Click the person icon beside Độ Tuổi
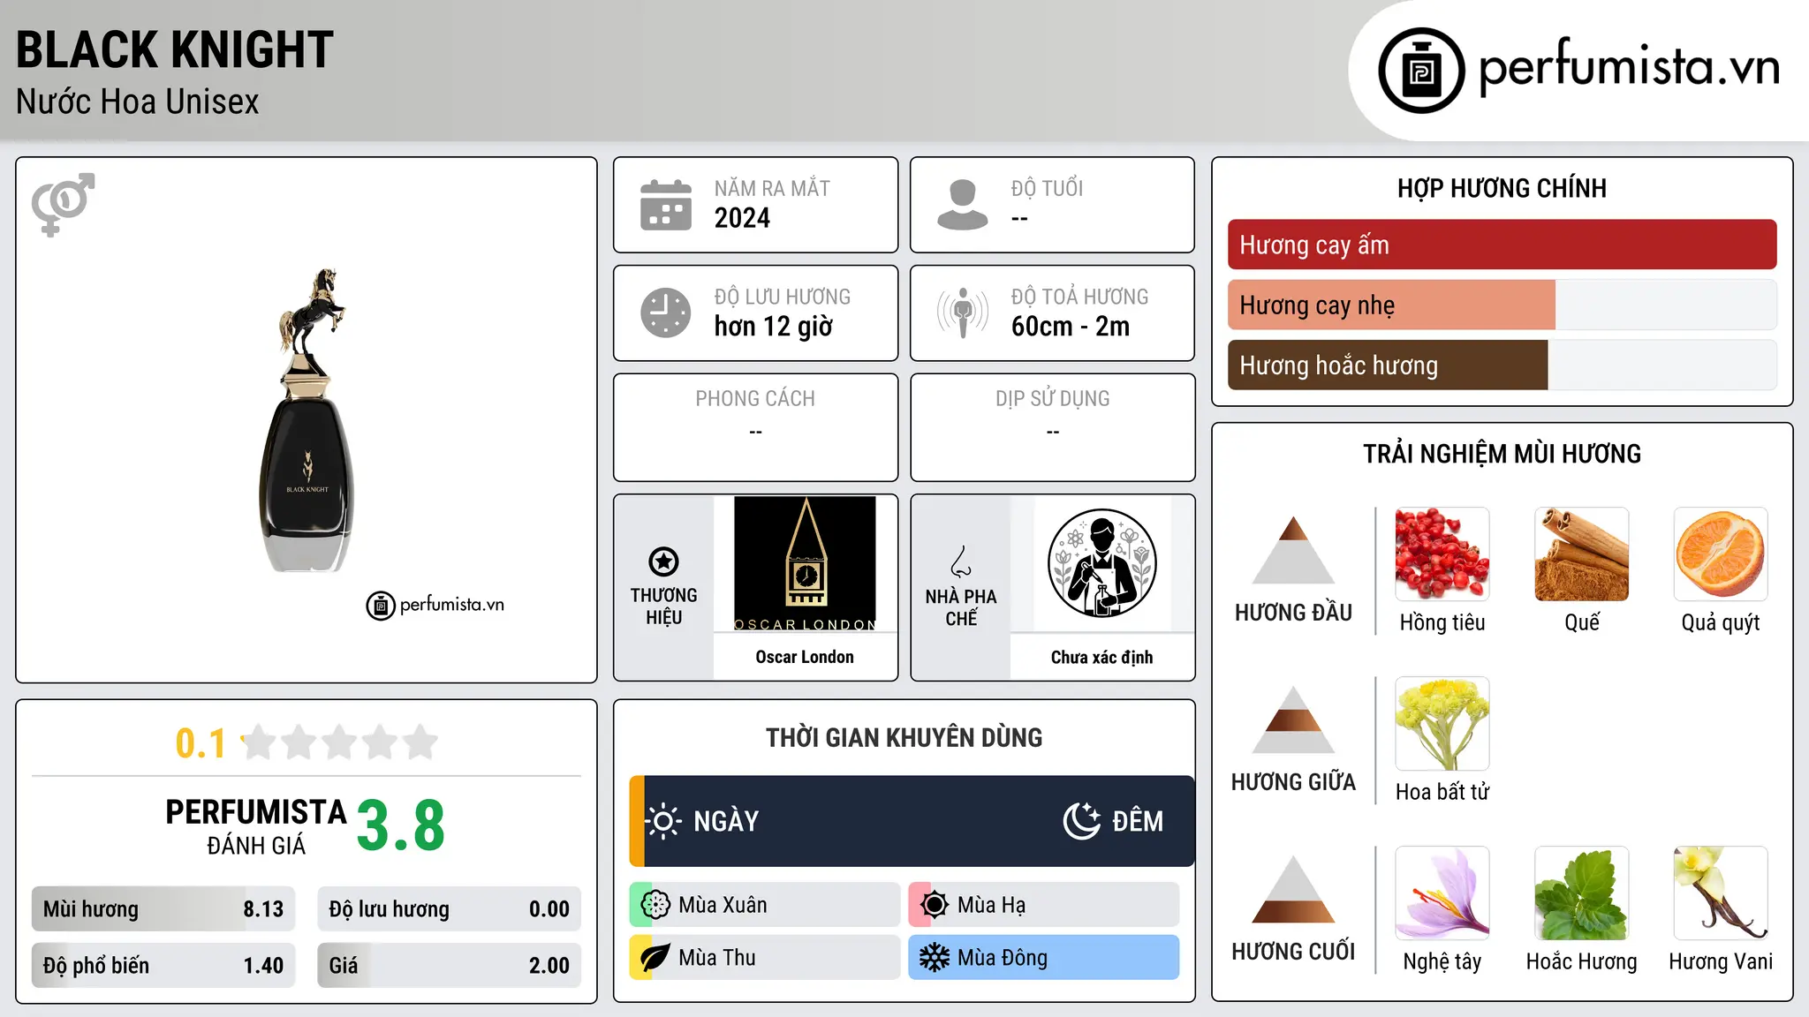This screenshot has width=1809, height=1017. point(963,205)
